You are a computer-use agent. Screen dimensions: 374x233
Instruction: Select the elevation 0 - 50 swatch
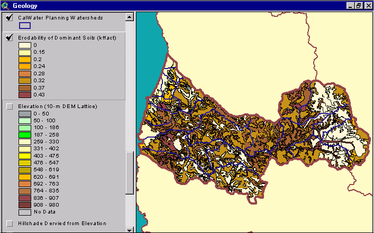(25, 114)
